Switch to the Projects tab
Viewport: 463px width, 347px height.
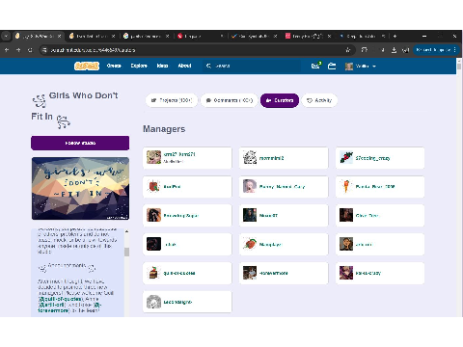pyautogui.click(x=172, y=100)
